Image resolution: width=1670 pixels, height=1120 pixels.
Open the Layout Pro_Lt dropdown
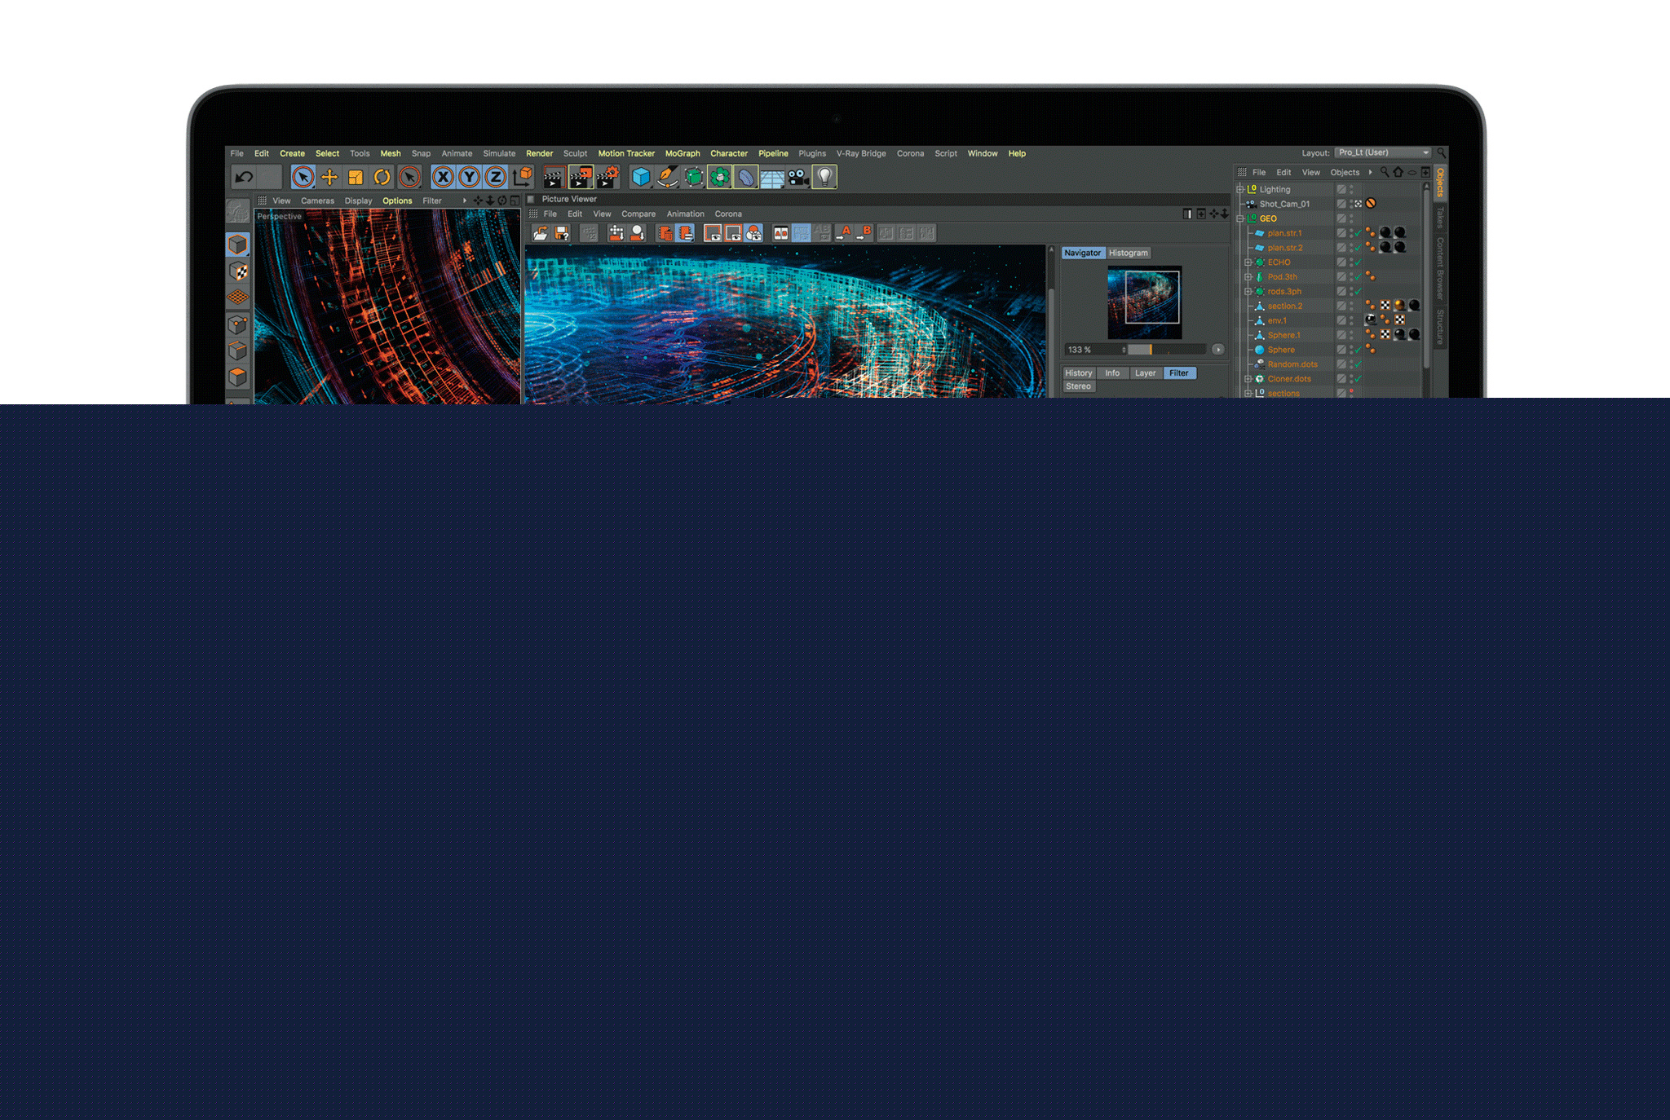click(x=1383, y=153)
